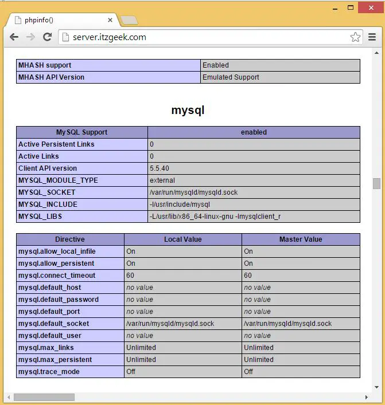This screenshot has height=405, width=385.
Task: Click the Directive column header
Action: [70, 239]
